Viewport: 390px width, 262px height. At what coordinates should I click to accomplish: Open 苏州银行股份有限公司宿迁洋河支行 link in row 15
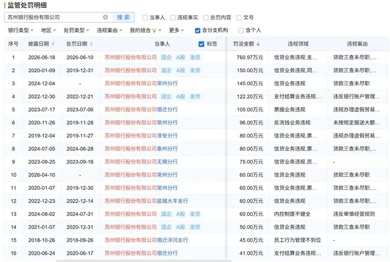pyautogui.click(x=146, y=240)
